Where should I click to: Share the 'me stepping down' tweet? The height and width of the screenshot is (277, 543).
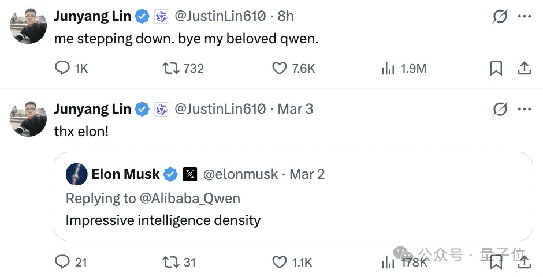coord(524,69)
